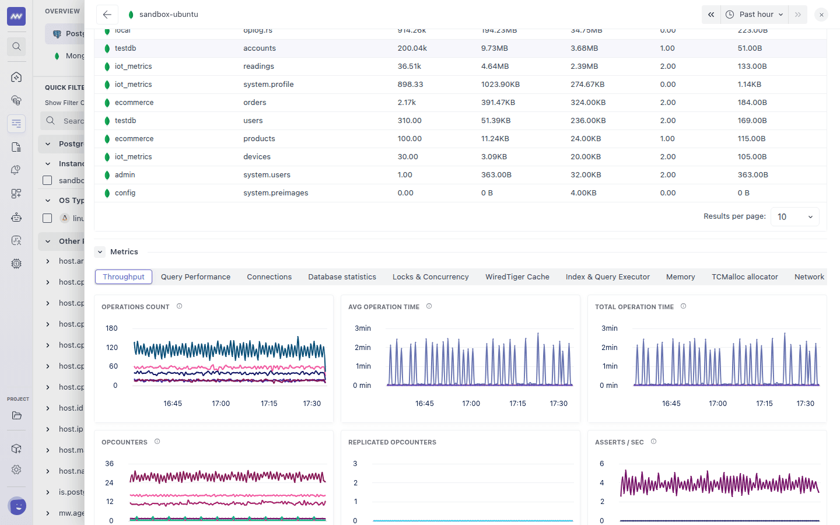Close the sandbox-ubuntu detail panel

[821, 15]
